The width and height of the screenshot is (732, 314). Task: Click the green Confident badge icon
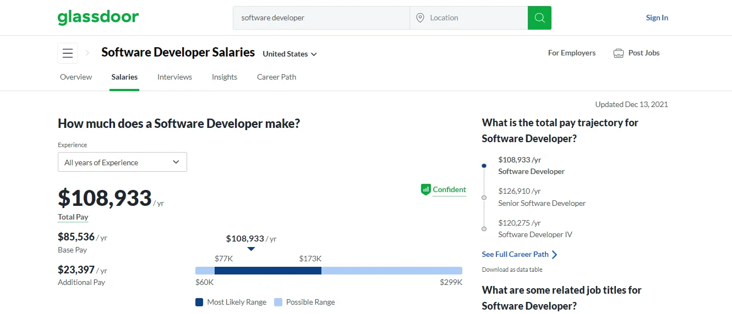coord(425,190)
